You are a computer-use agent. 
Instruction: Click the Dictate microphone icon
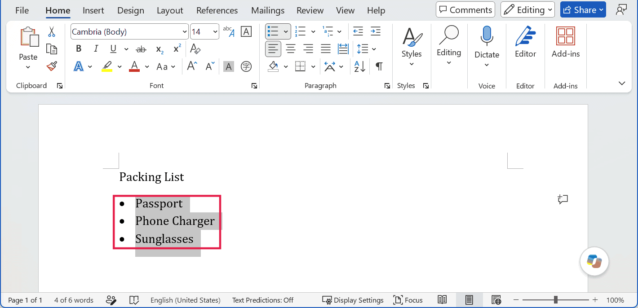487,36
